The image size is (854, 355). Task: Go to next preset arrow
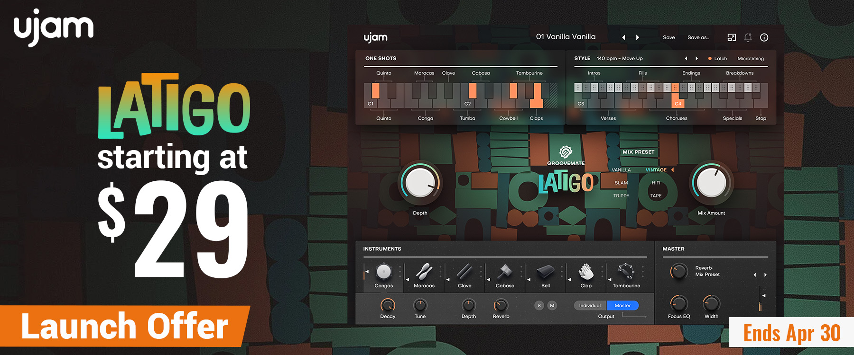pyautogui.click(x=638, y=37)
